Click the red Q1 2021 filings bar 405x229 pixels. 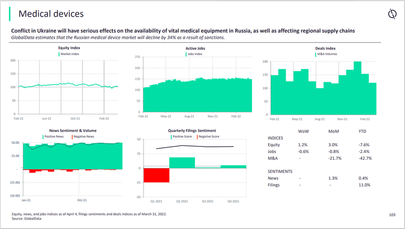pos(157,175)
